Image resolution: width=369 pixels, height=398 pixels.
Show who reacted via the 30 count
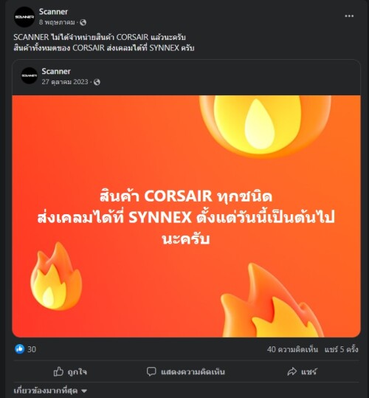(x=32, y=349)
